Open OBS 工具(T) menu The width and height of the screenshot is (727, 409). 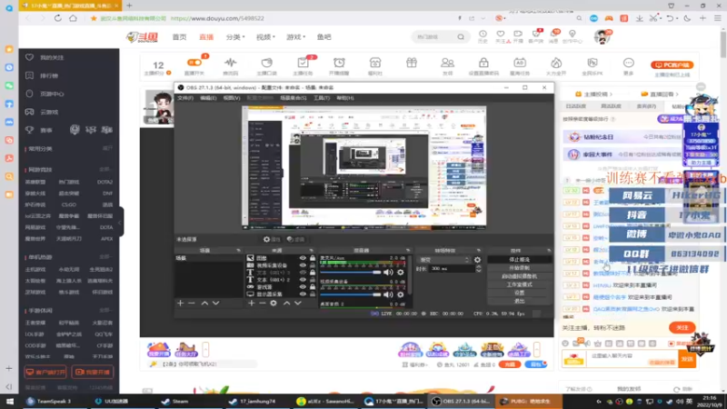(322, 98)
